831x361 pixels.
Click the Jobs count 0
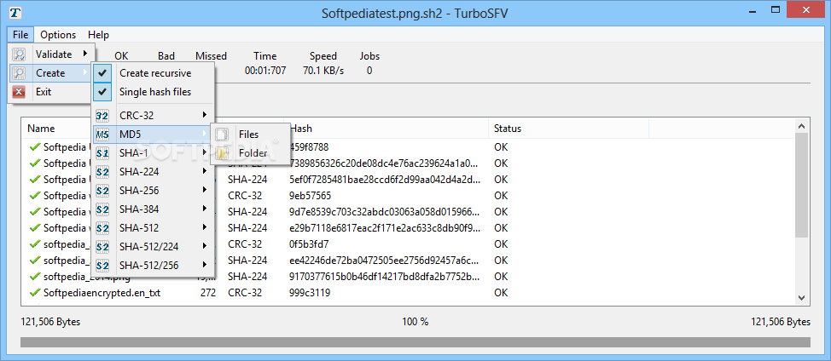point(369,71)
